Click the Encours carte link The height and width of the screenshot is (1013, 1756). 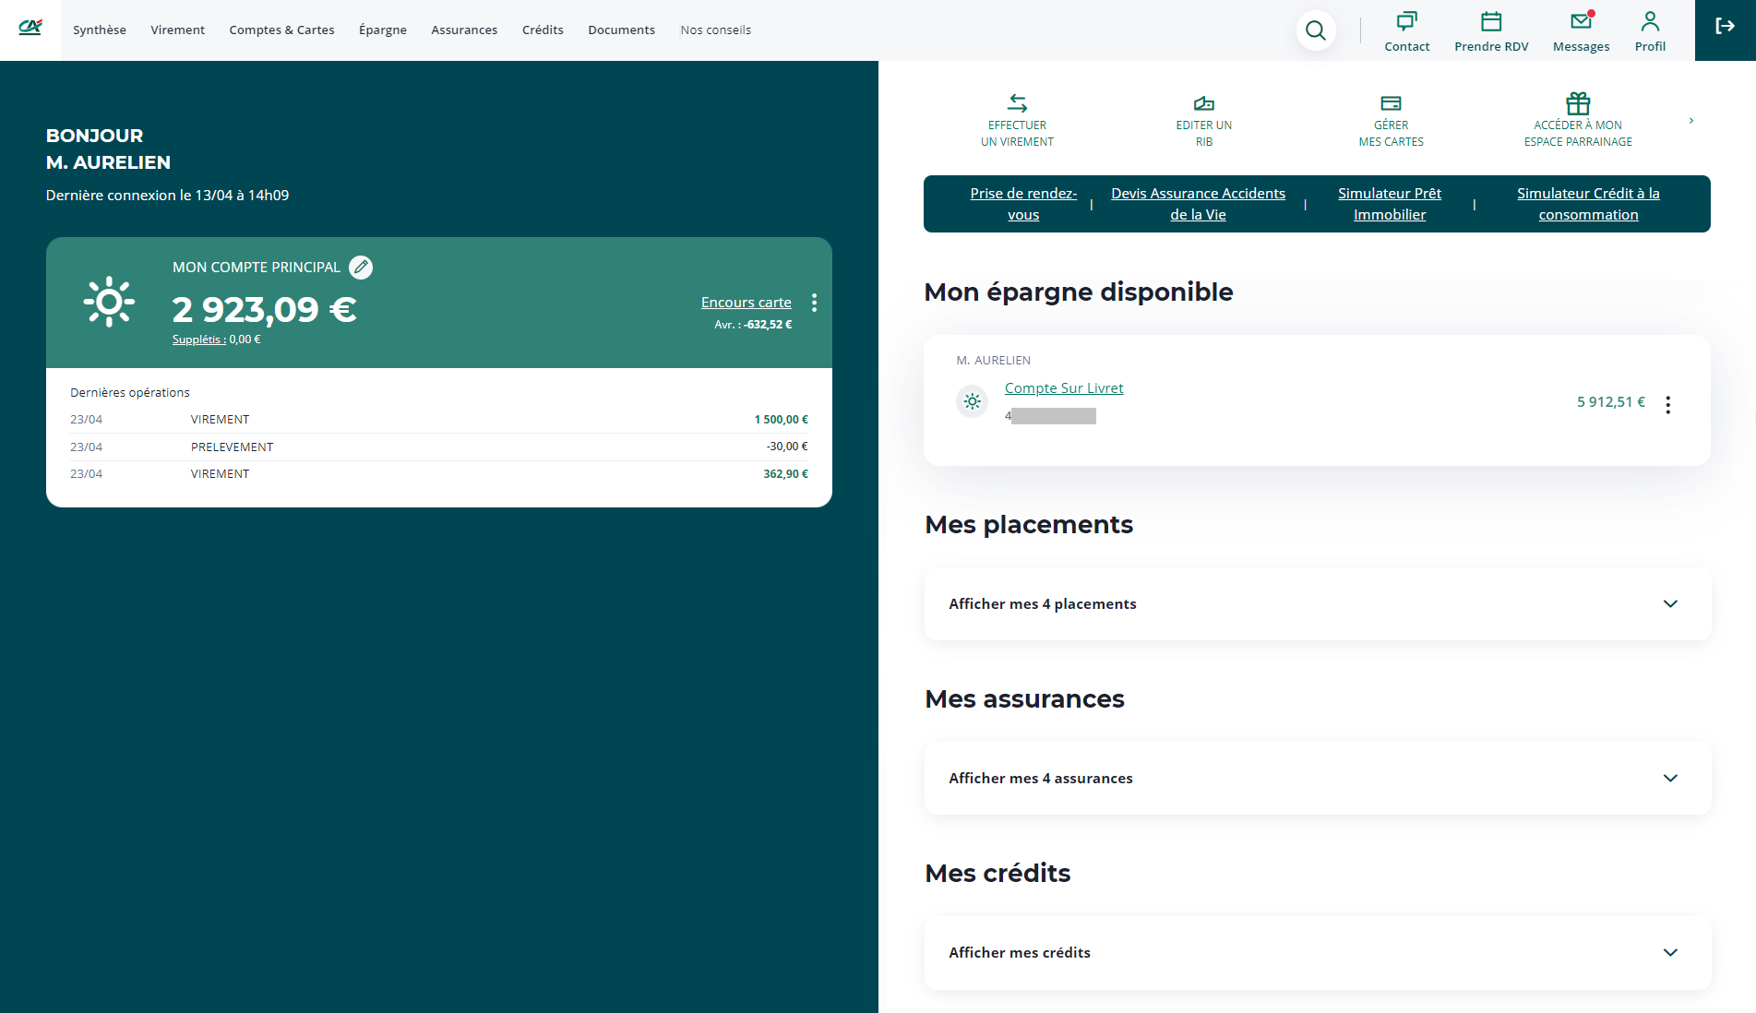[746, 303]
